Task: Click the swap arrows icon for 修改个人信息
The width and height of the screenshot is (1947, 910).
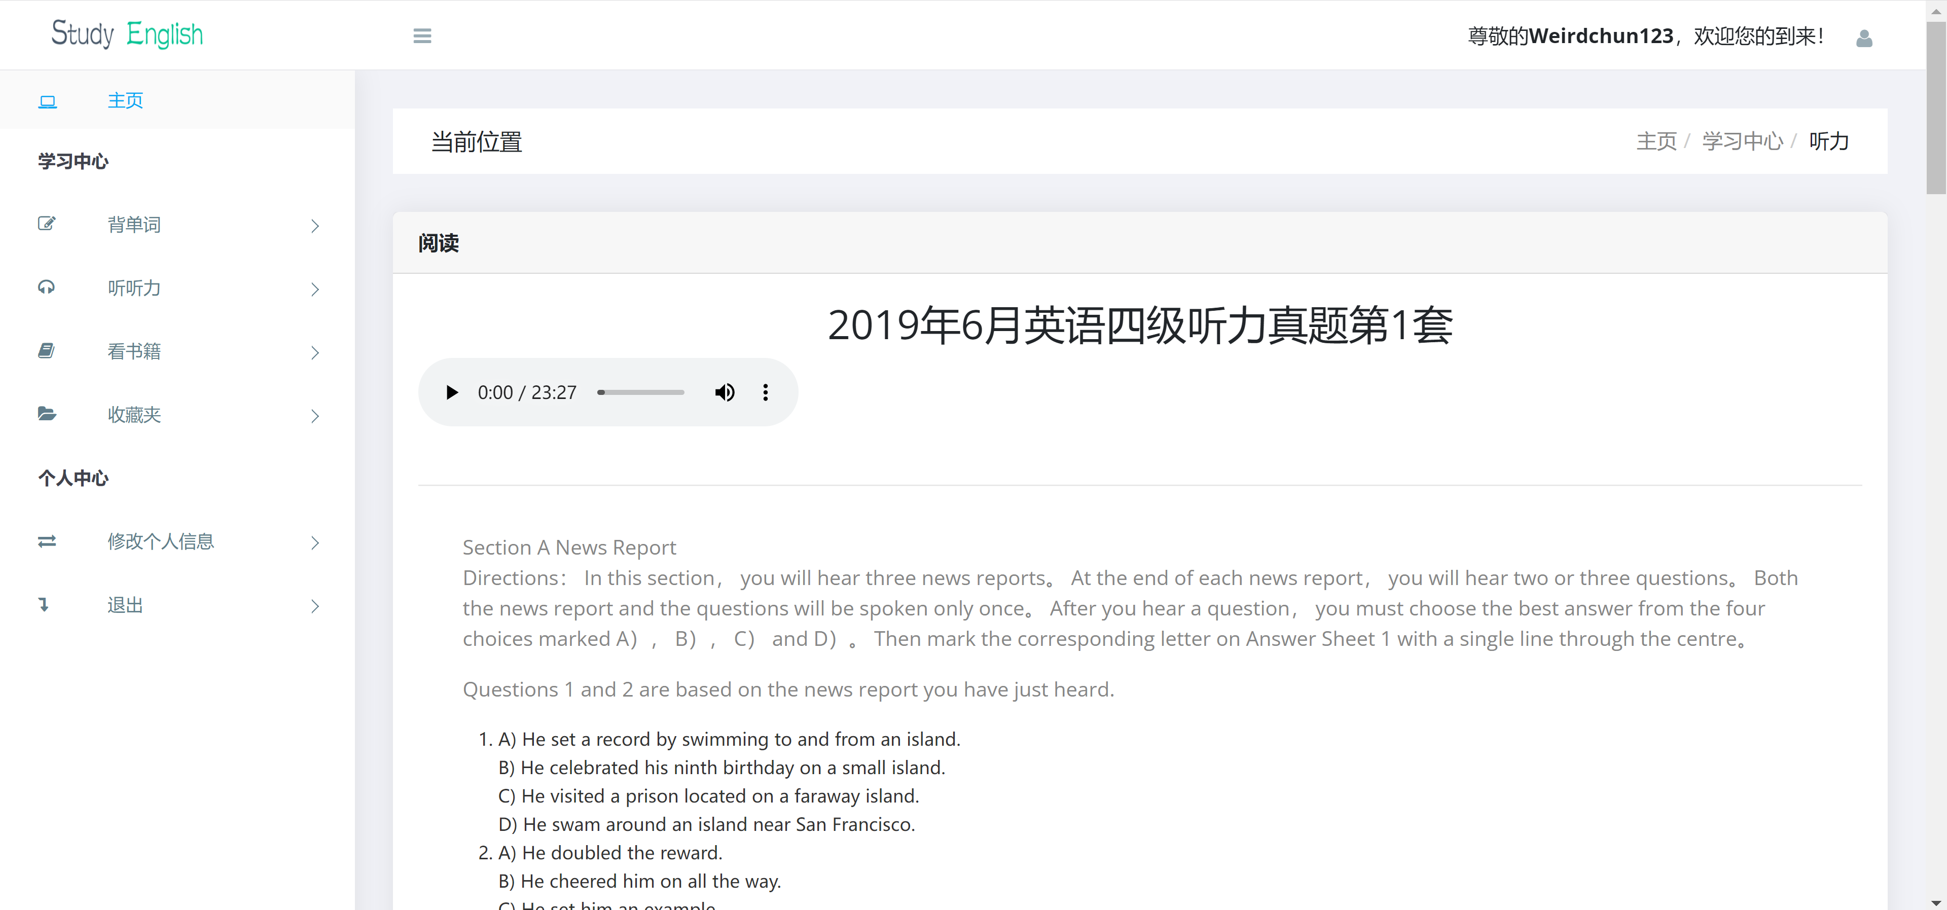Action: point(46,541)
